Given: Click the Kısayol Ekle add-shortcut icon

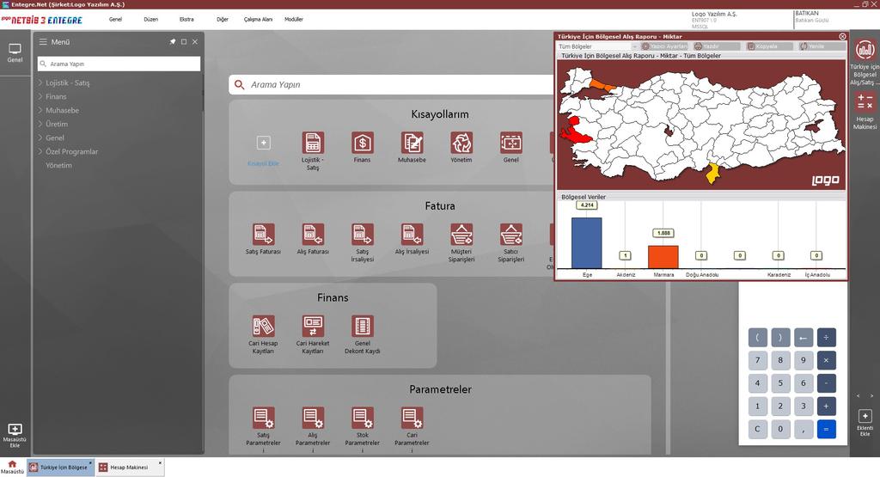Looking at the screenshot, I should coord(263,143).
